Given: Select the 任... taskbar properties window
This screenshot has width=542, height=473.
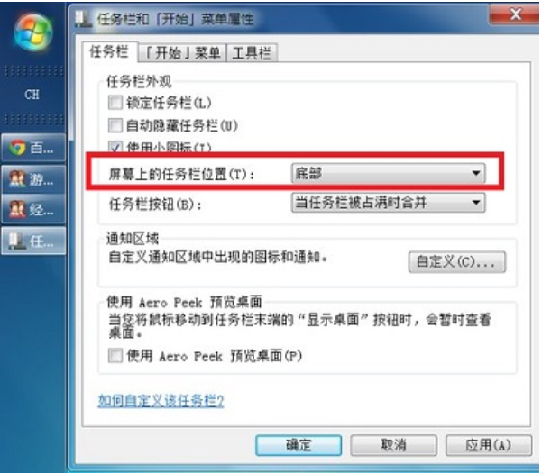Looking at the screenshot, I should pos(33,241).
